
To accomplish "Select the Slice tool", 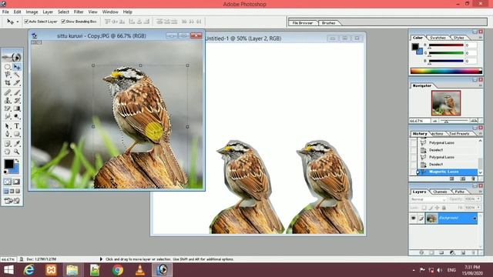I will tap(17, 83).
